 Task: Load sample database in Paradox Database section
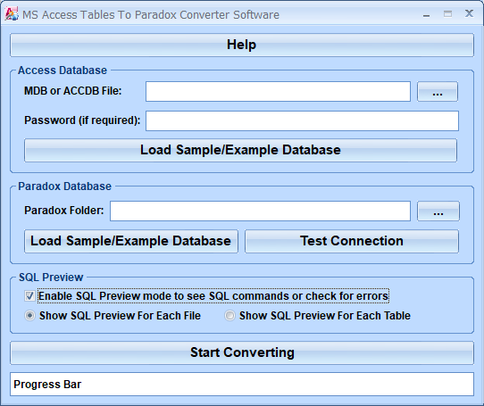click(131, 241)
